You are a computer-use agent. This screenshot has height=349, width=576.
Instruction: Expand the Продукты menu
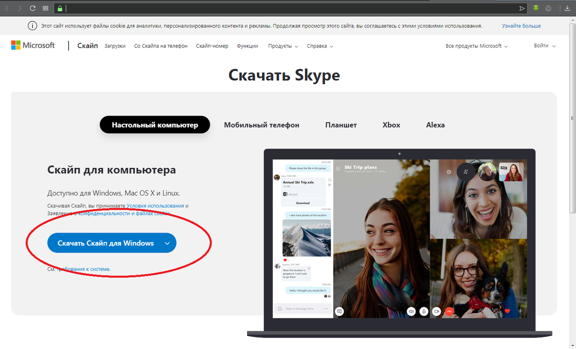pos(283,46)
